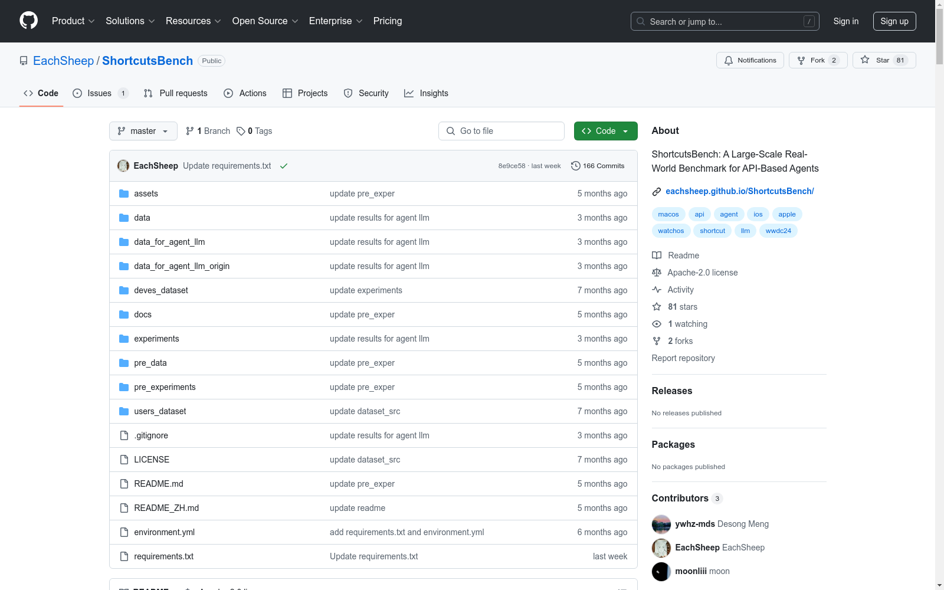Click the experiments folder icon

[124, 339]
